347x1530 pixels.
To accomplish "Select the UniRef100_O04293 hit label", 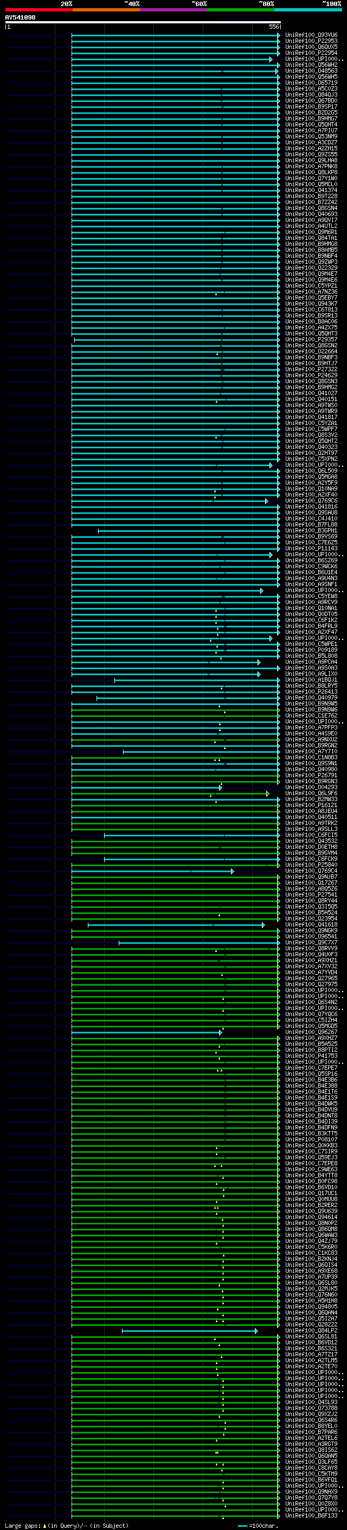I will pyautogui.click(x=311, y=787).
